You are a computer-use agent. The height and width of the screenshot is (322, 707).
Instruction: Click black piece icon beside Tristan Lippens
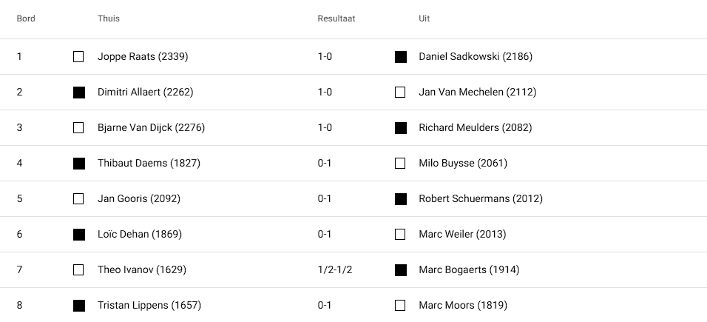pyautogui.click(x=78, y=306)
